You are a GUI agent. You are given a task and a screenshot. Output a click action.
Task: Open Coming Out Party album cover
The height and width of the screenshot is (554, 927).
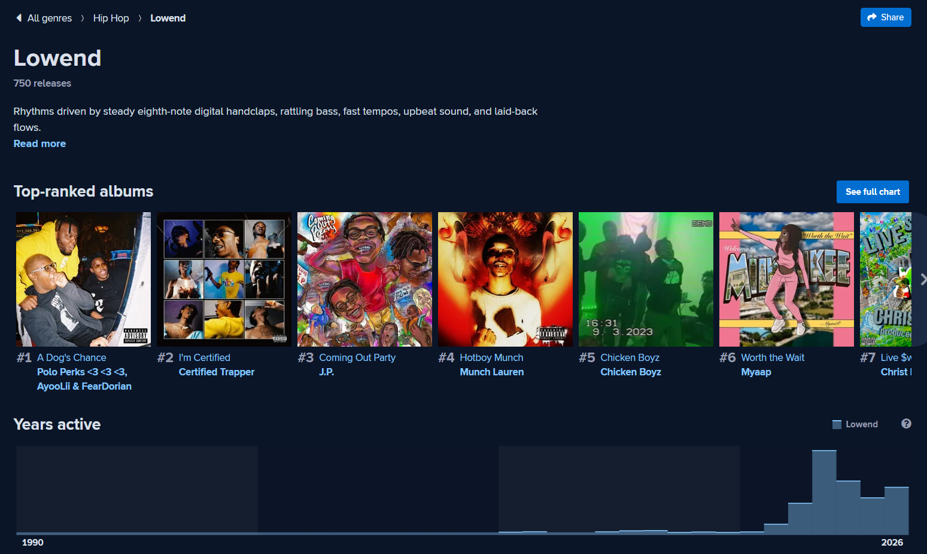364,279
